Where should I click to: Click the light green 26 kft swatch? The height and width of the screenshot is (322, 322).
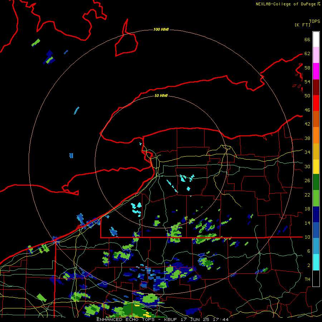coord(316,198)
